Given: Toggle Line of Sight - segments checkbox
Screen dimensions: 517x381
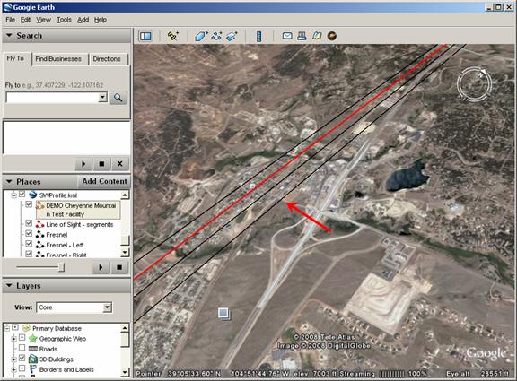Looking at the screenshot, I should [x=29, y=223].
